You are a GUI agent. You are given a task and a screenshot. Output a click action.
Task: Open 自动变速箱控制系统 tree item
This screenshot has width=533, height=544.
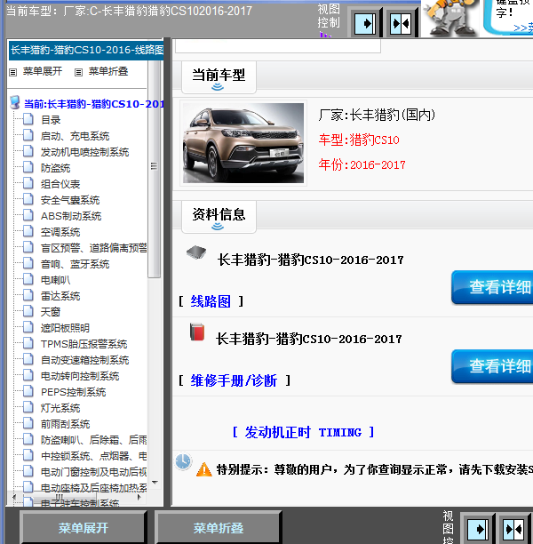(x=84, y=360)
